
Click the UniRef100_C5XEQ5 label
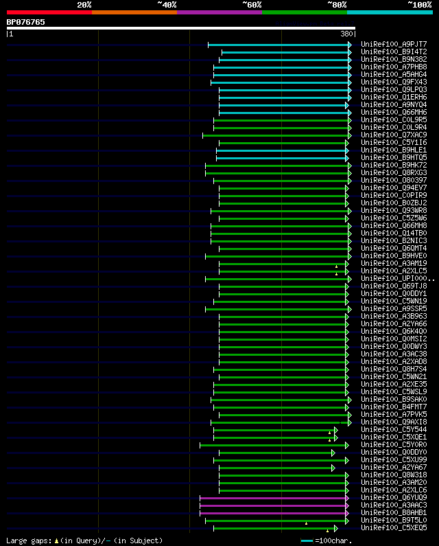click(394, 527)
